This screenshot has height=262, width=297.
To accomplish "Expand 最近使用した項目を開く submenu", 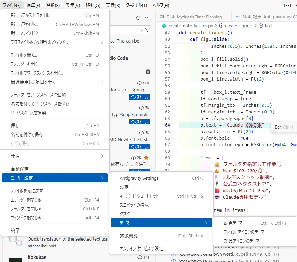I will pyautogui.click(x=55, y=82).
